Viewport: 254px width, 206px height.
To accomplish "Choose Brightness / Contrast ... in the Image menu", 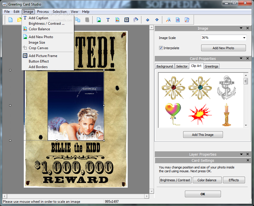I will 48,24.
